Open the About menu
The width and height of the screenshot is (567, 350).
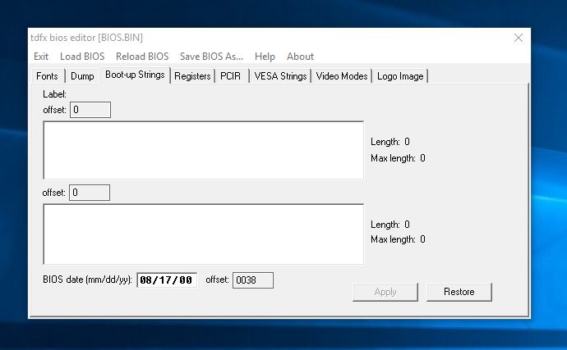300,57
